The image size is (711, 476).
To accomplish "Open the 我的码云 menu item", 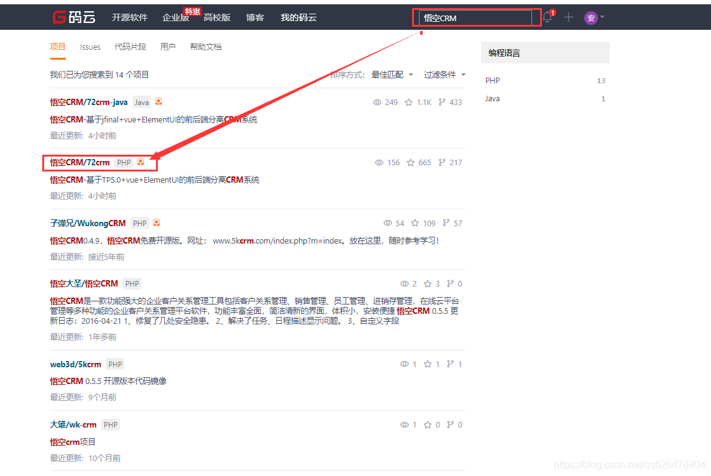I will 298,17.
